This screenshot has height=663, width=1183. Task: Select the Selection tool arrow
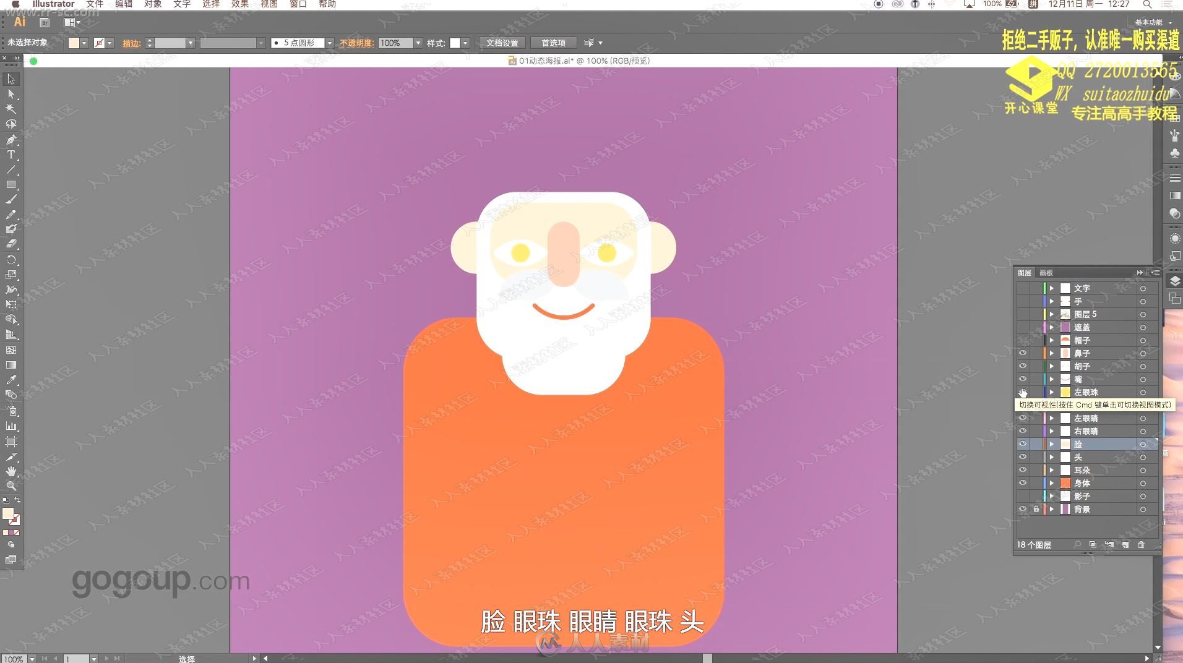click(x=11, y=79)
